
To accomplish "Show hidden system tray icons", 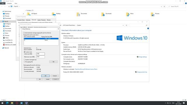I will click(166, 103).
